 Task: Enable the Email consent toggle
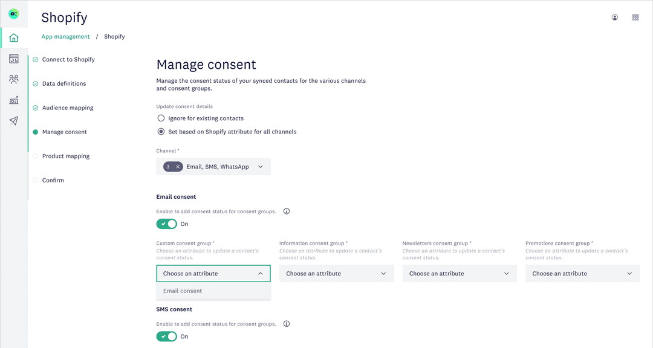pyautogui.click(x=166, y=224)
